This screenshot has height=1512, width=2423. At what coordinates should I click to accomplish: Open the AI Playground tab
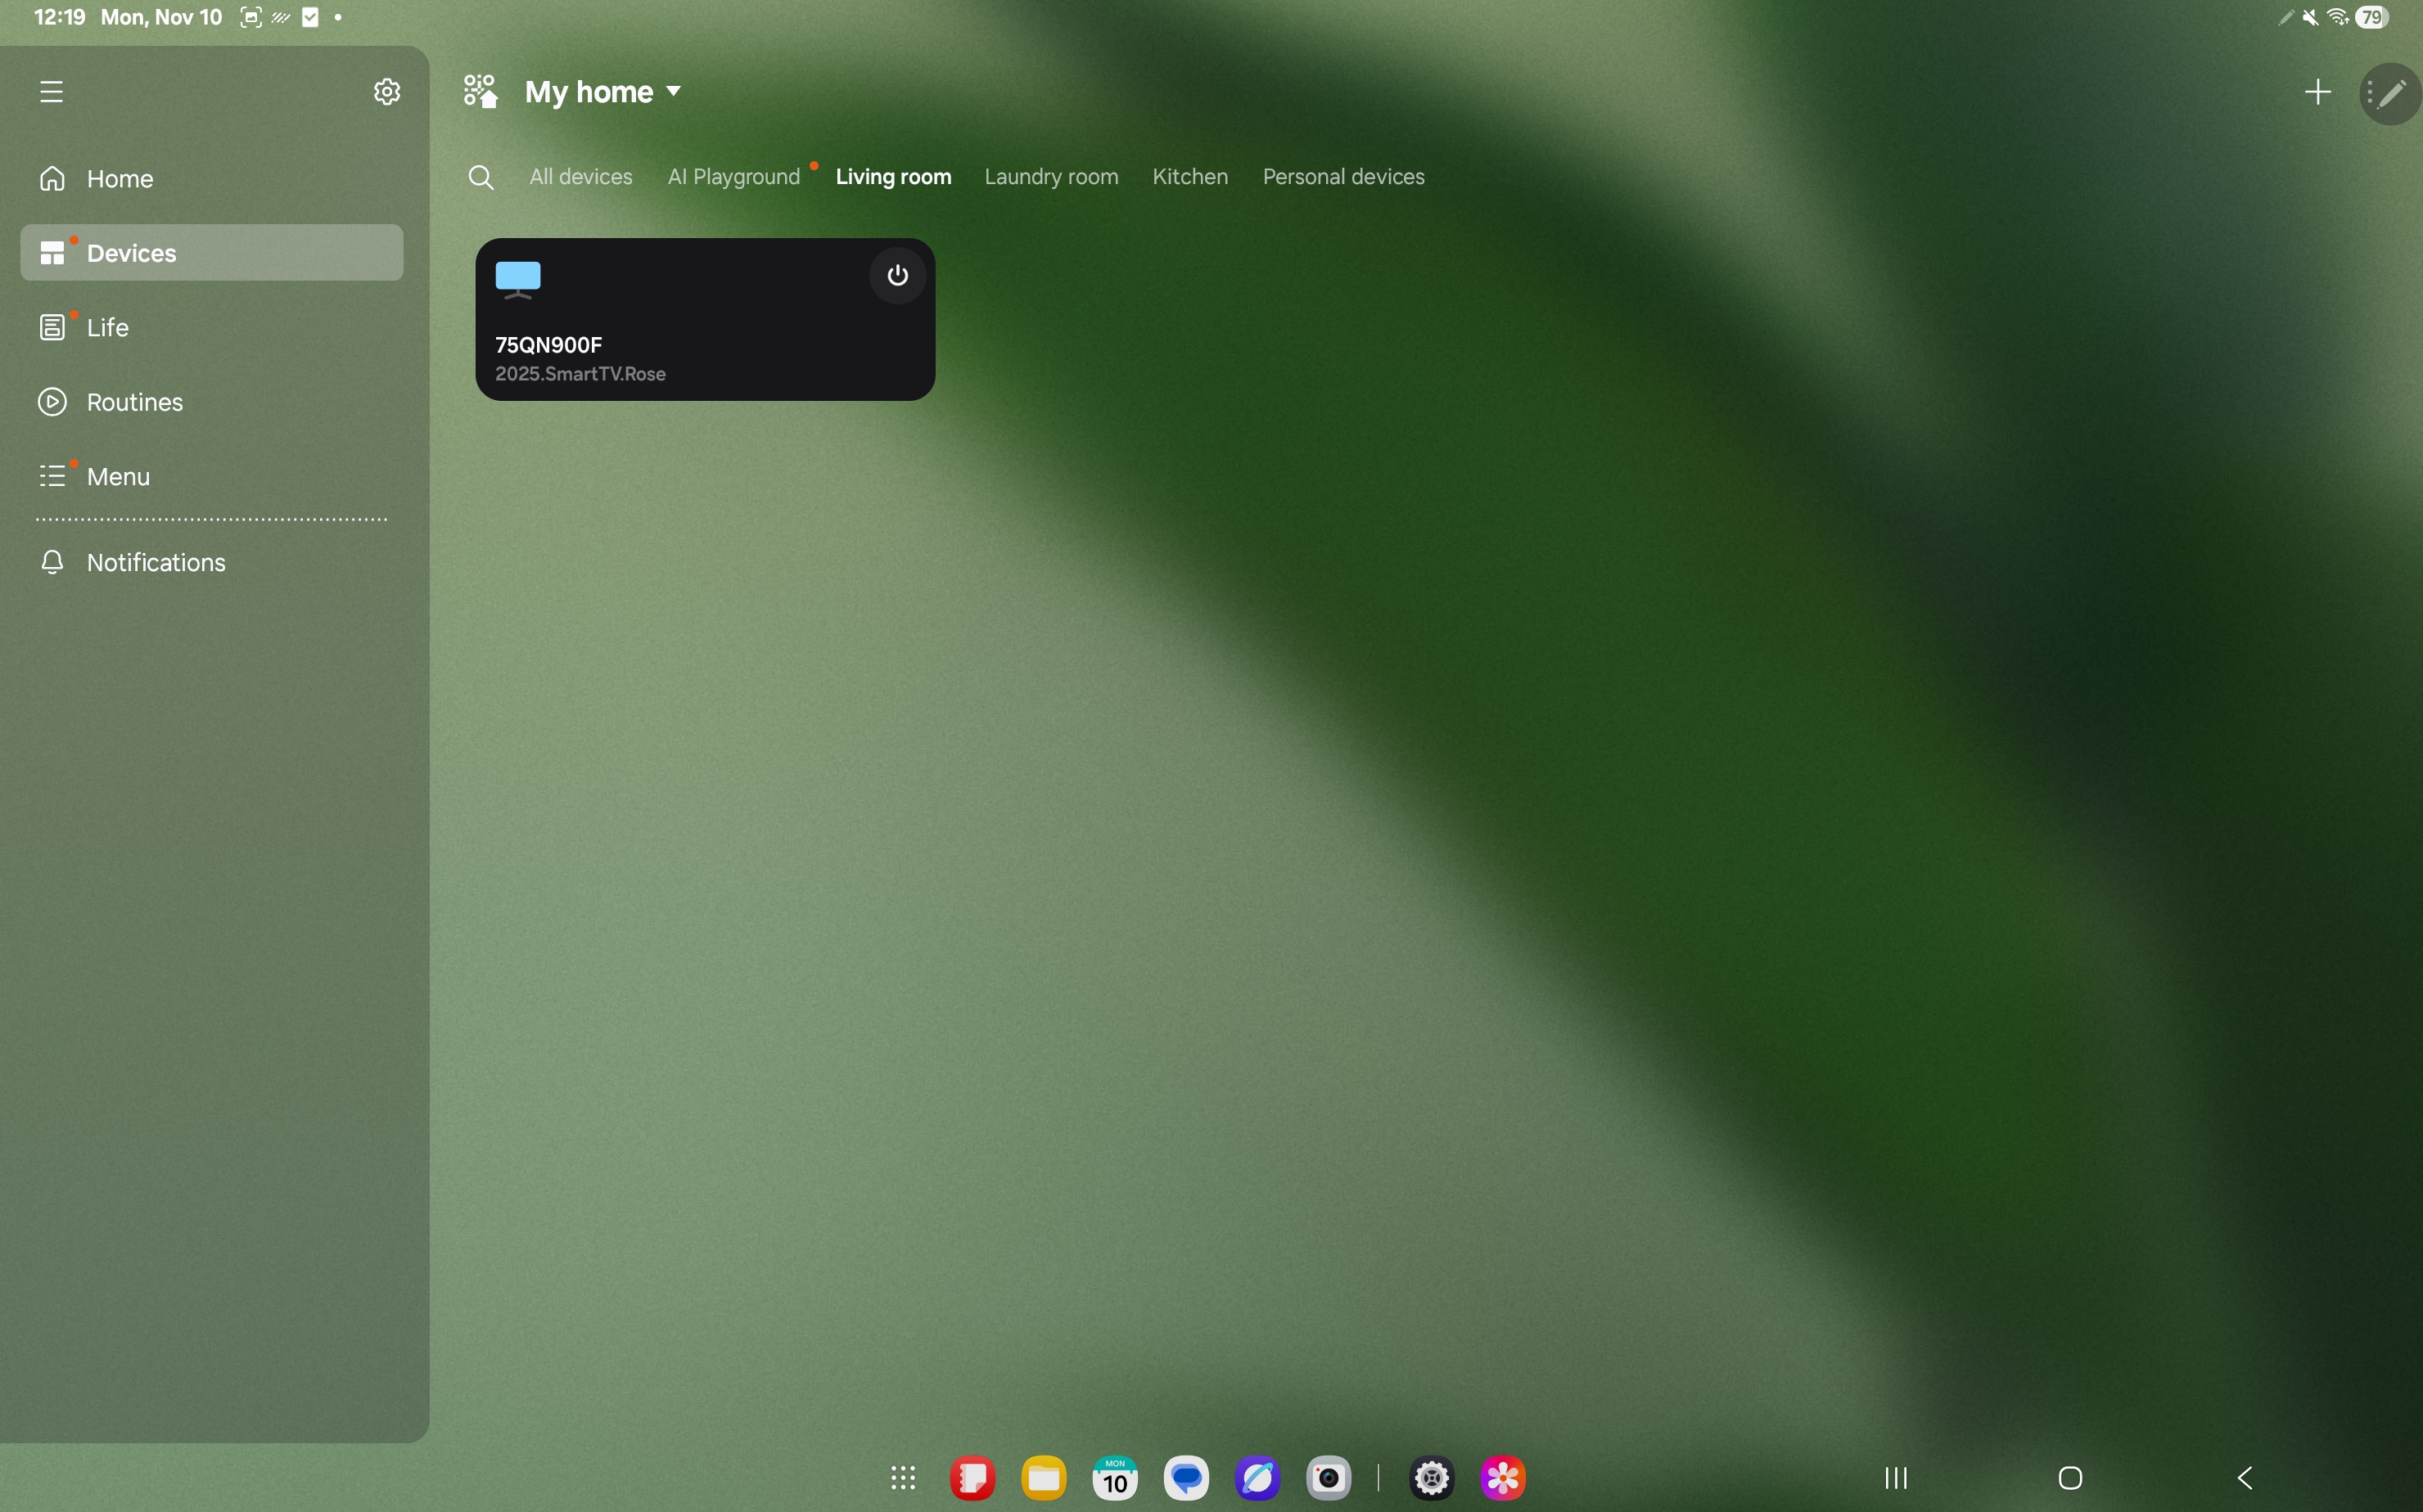[733, 177]
